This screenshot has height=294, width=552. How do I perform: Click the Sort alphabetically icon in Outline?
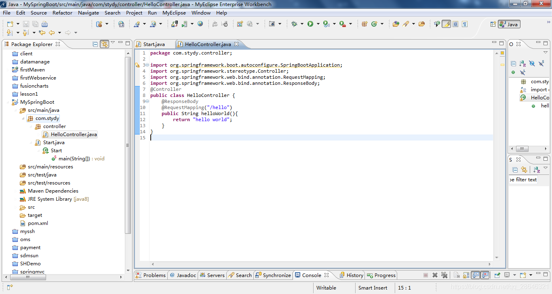pos(523,63)
